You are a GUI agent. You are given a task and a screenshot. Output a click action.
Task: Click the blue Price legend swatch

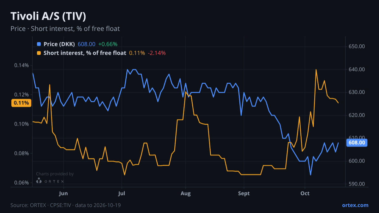[x=39, y=44]
